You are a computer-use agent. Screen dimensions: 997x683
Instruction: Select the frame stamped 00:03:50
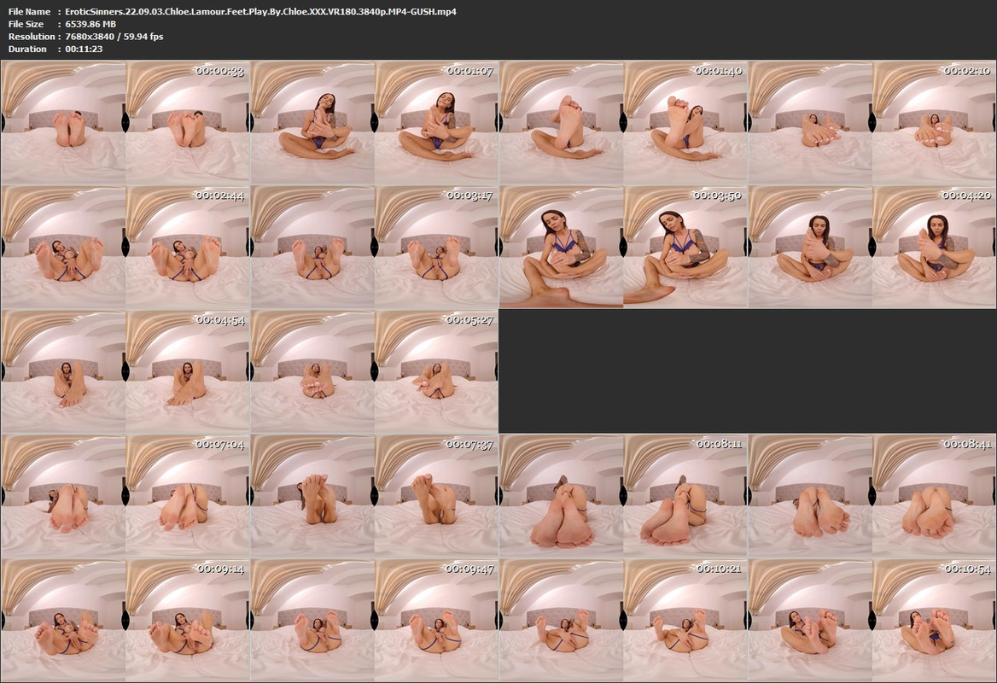[623, 247]
